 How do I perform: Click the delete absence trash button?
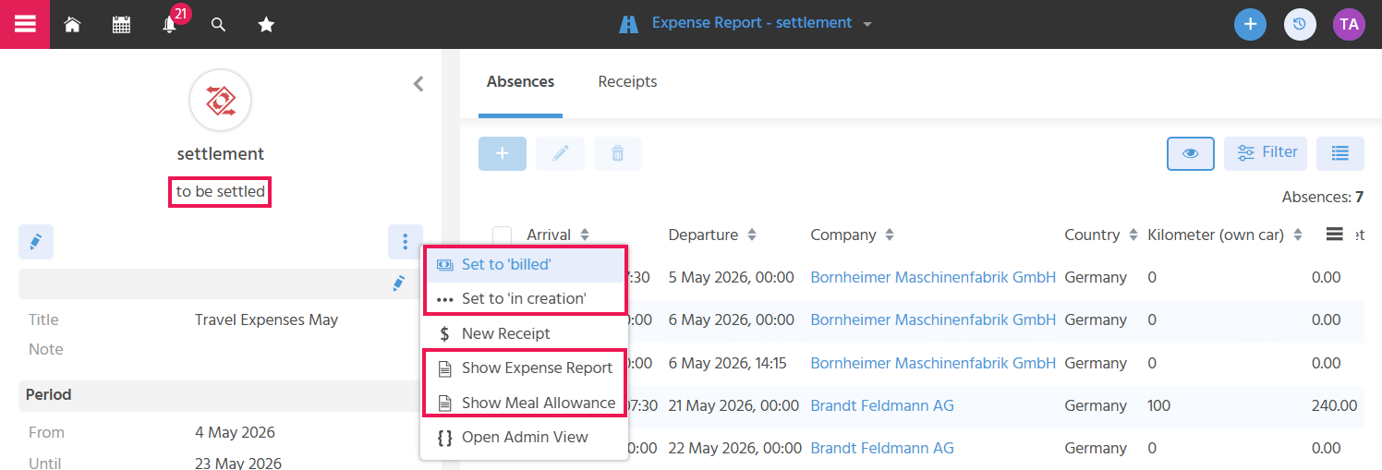coord(618,153)
